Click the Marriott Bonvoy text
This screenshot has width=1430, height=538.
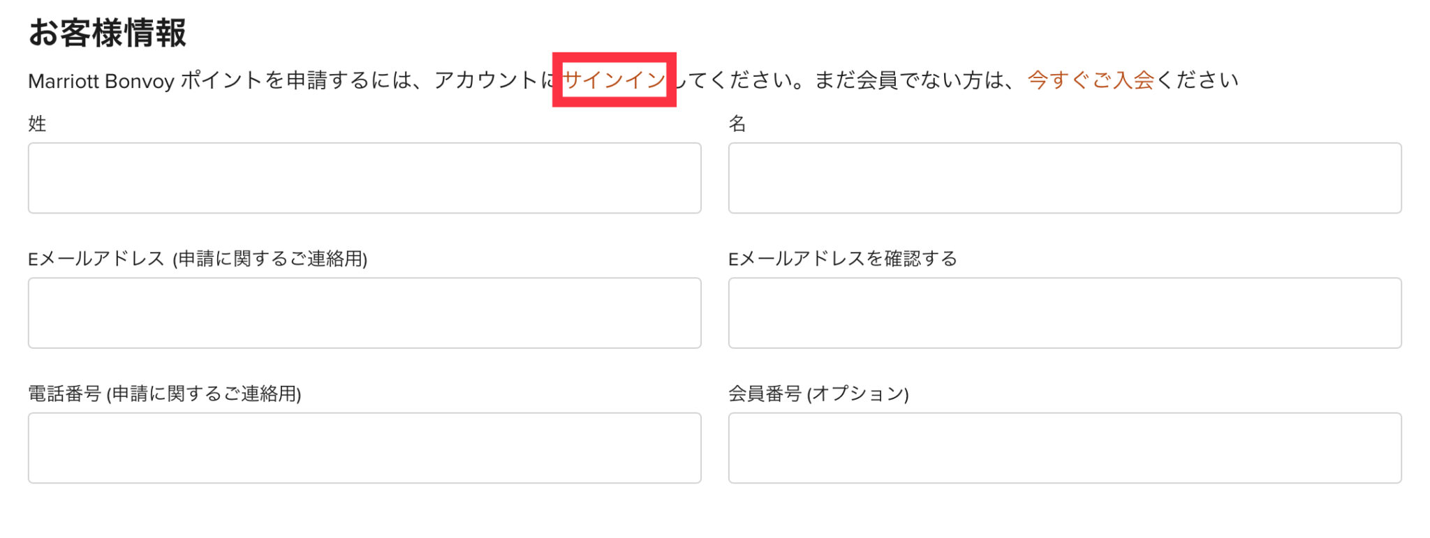tap(101, 81)
